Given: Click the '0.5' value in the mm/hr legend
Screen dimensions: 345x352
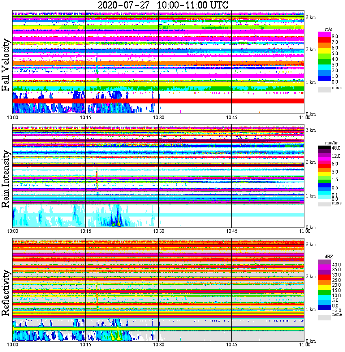Looking at the screenshot, I should (x=335, y=188).
